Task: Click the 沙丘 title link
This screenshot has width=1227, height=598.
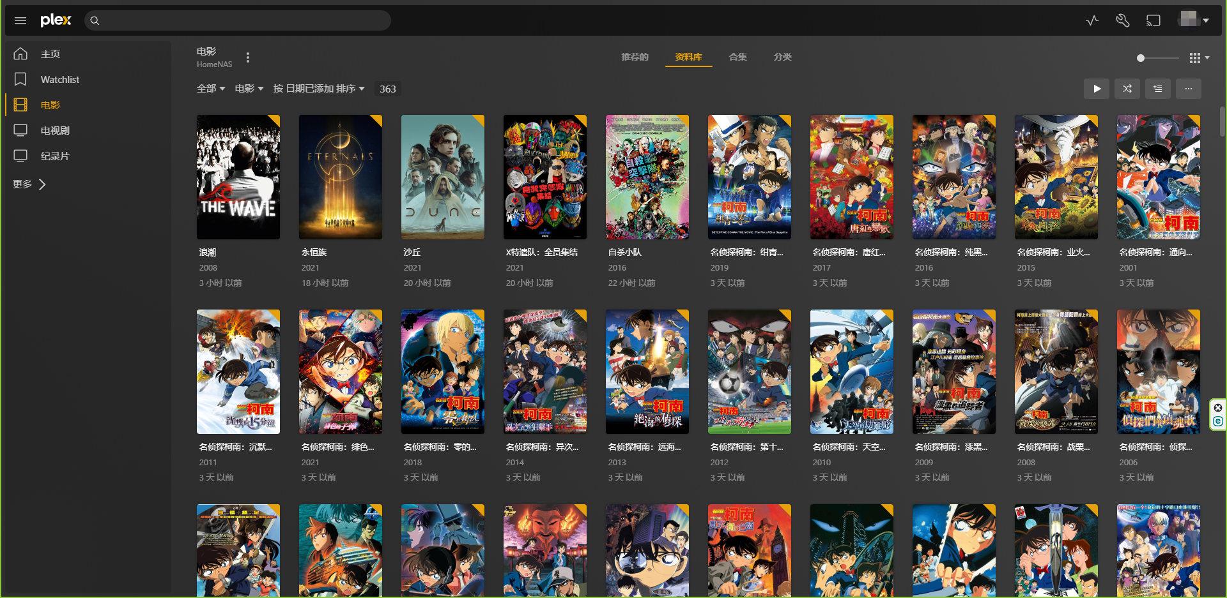Action: (412, 252)
